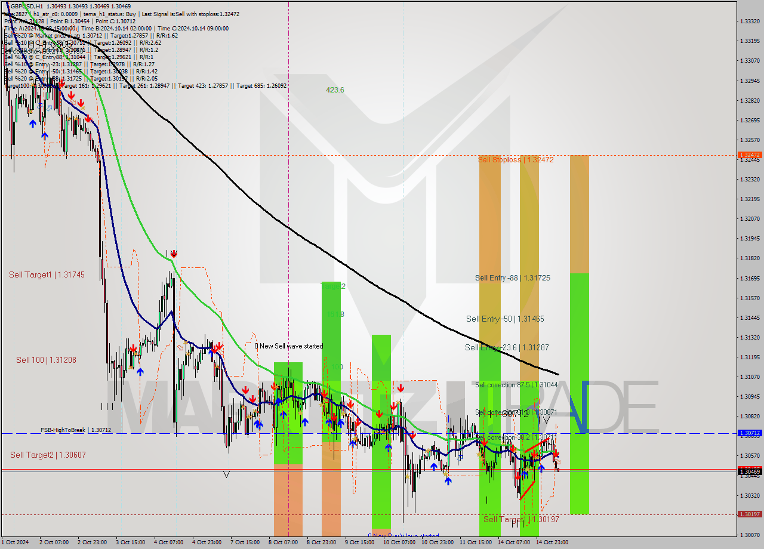The height and width of the screenshot is (549, 764).
Task: Click the '14 Oct 23:00' time axis label
Action: click(552, 542)
